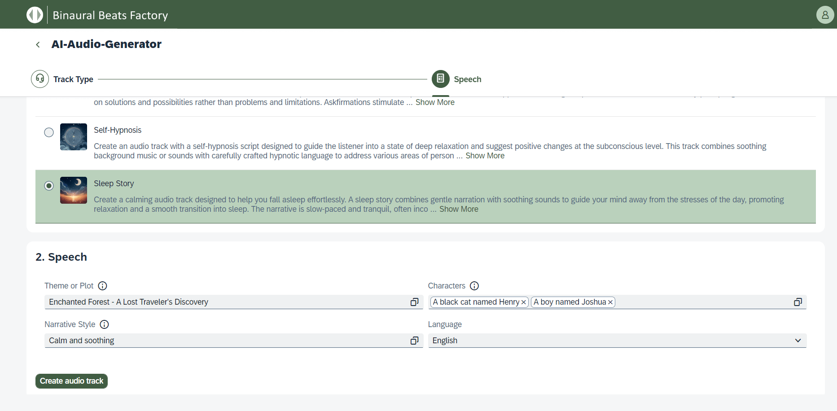Viewport: 837px width, 411px height.
Task: Show info tooltip for Characters
Action: pyautogui.click(x=474, y=286)
